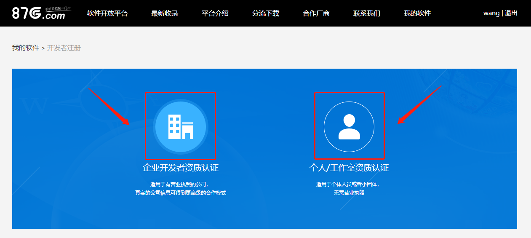The image size is (531, 238).
Task: Open the 合作厂商 menu item
Action: pos(316,13)
